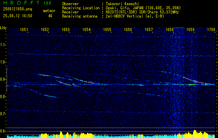Click the 1659 time marker
This screenshot has width=218, height=138.
tap(190, 29)
